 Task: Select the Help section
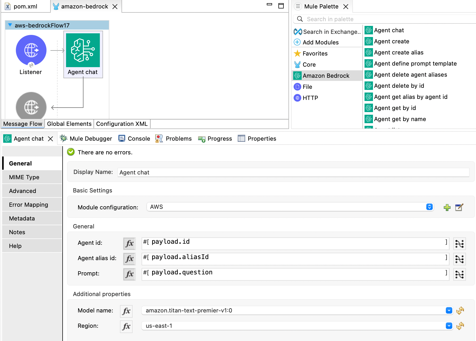point(32,246)
